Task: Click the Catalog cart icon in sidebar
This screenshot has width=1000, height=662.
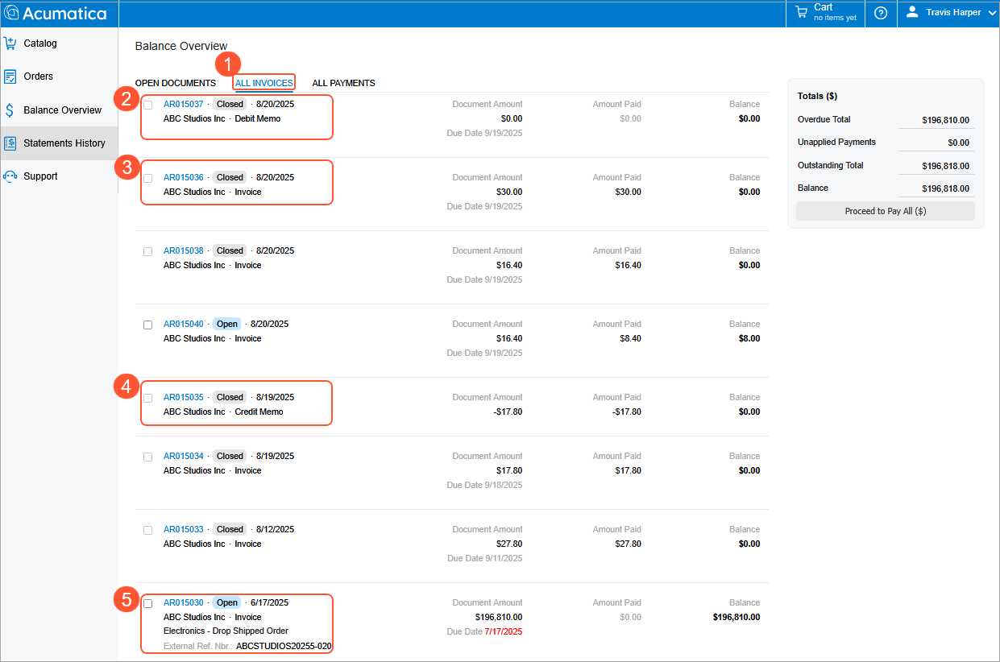Action: (10, 43)
